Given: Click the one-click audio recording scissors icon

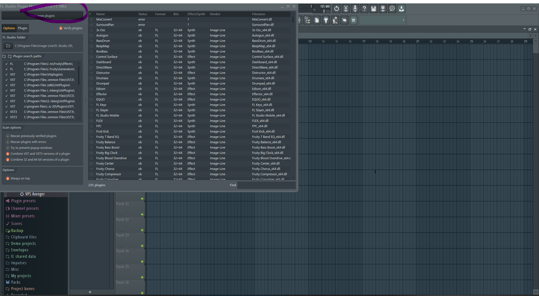Looking at the screenshot, I should (x=346, y=9).
